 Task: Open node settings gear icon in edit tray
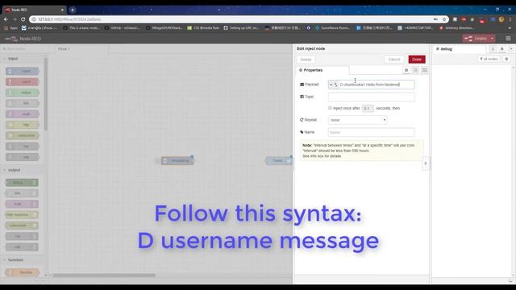coord(406,70)
